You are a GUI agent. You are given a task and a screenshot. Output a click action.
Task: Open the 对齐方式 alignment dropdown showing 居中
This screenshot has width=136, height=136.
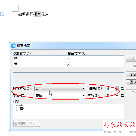60,88
